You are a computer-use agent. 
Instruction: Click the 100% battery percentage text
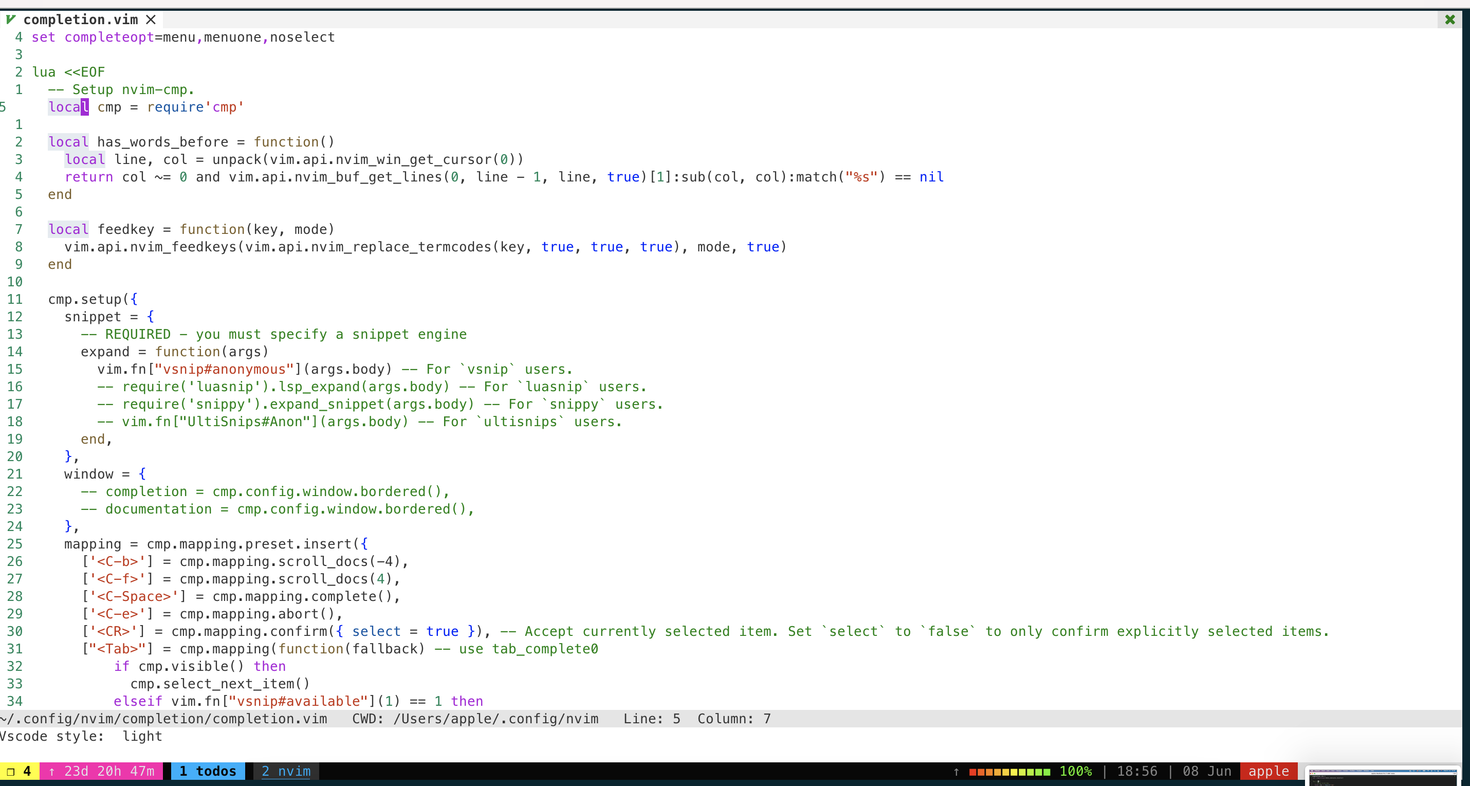[x=1075, y=771]
